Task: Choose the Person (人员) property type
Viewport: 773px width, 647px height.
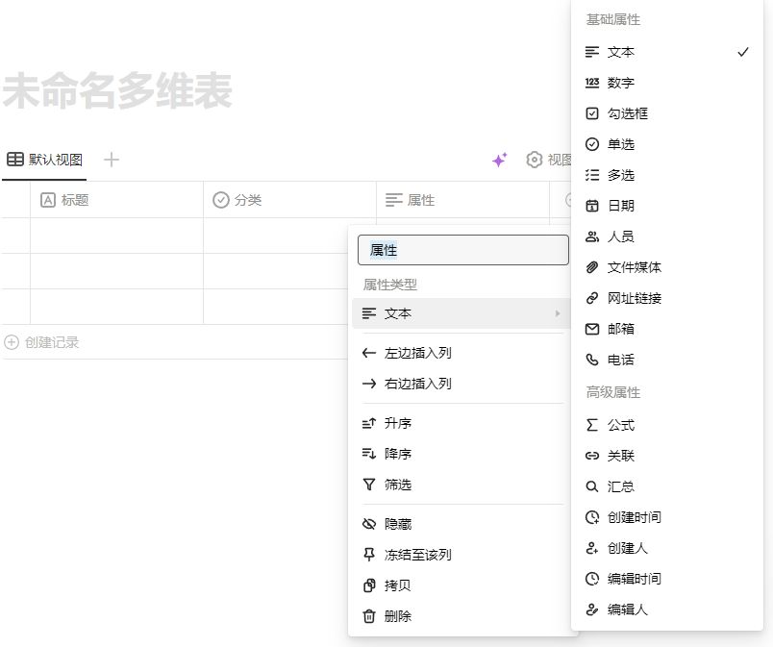Action: pos(620,236)
